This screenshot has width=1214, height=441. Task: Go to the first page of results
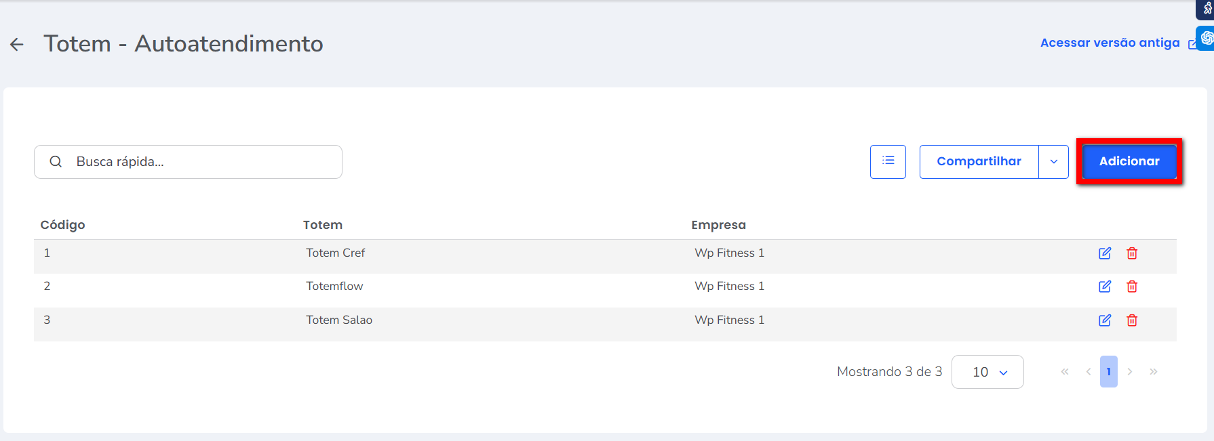tap(1065, 372)
